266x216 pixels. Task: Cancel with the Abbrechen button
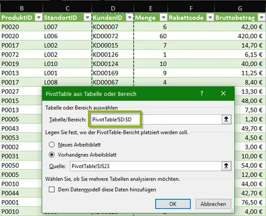coord(213,204)
